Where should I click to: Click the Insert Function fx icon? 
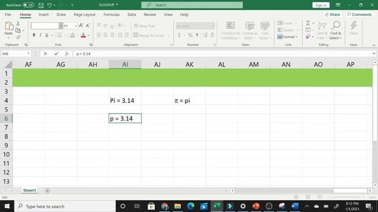67,54
